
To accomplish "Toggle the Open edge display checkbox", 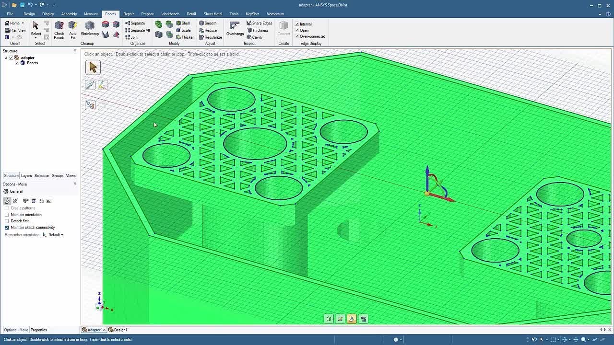I will (x=297, y=30).
